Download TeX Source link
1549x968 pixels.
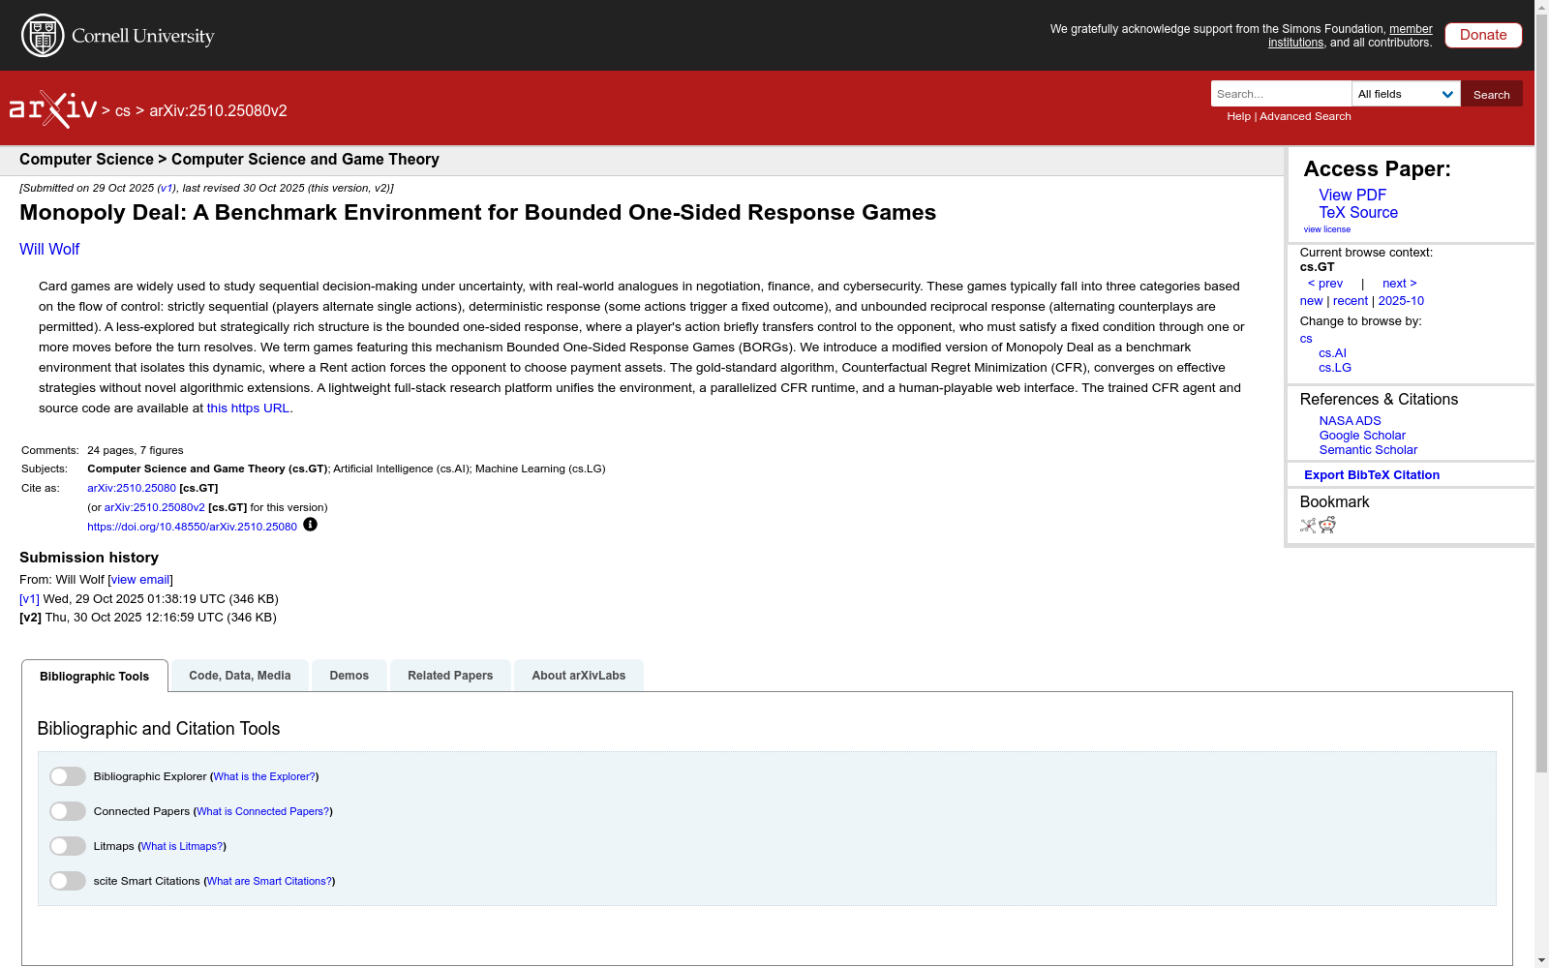[x=1358, y=212]
